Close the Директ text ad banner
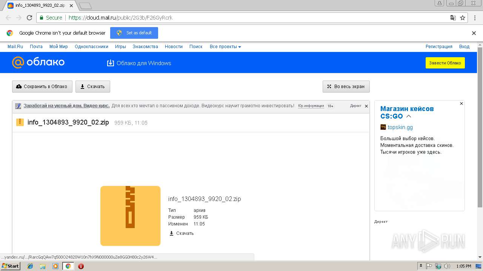 (366, 106)
